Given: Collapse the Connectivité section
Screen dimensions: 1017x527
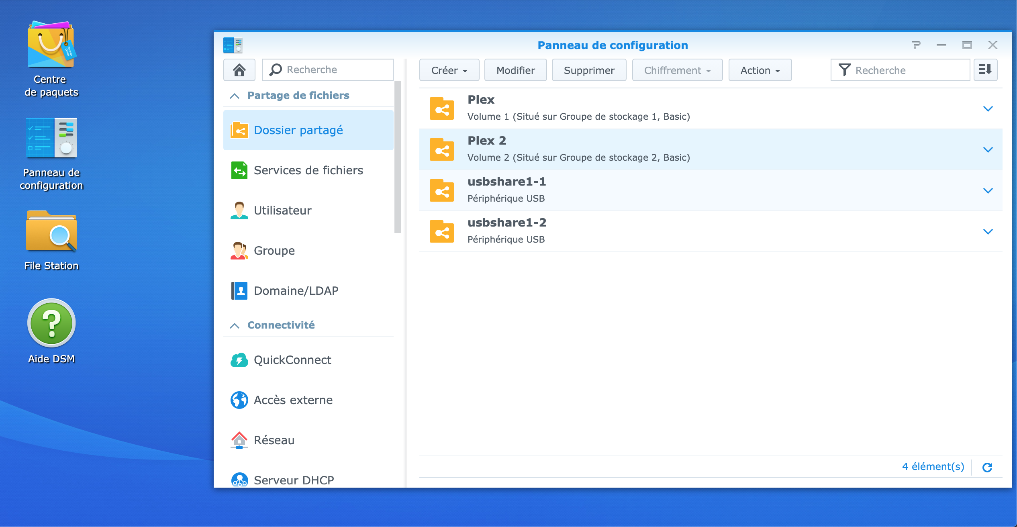Looking at the screenshot, I should [x=235, y=325].
